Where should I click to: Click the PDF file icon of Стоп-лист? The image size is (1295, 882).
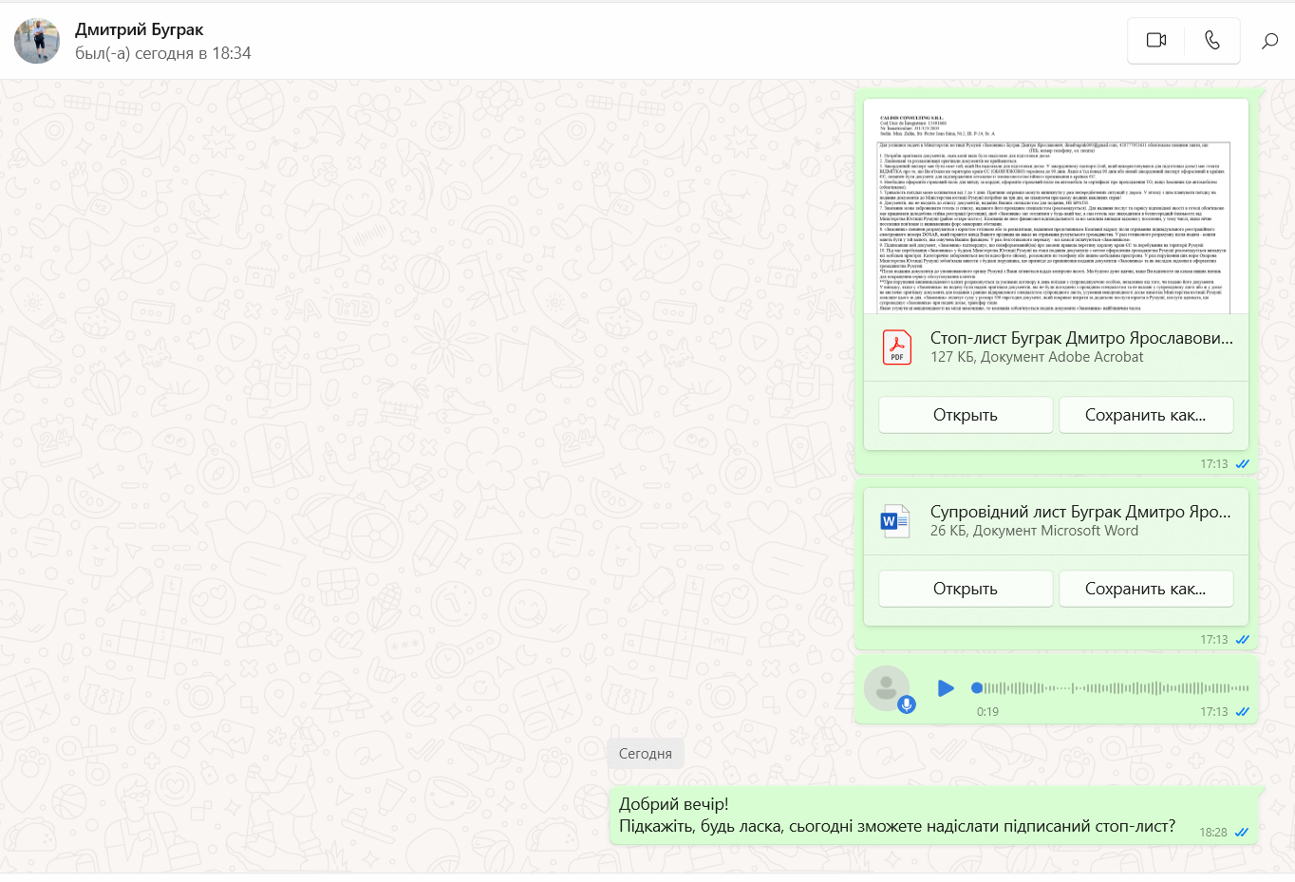click(x=896, y=347)
